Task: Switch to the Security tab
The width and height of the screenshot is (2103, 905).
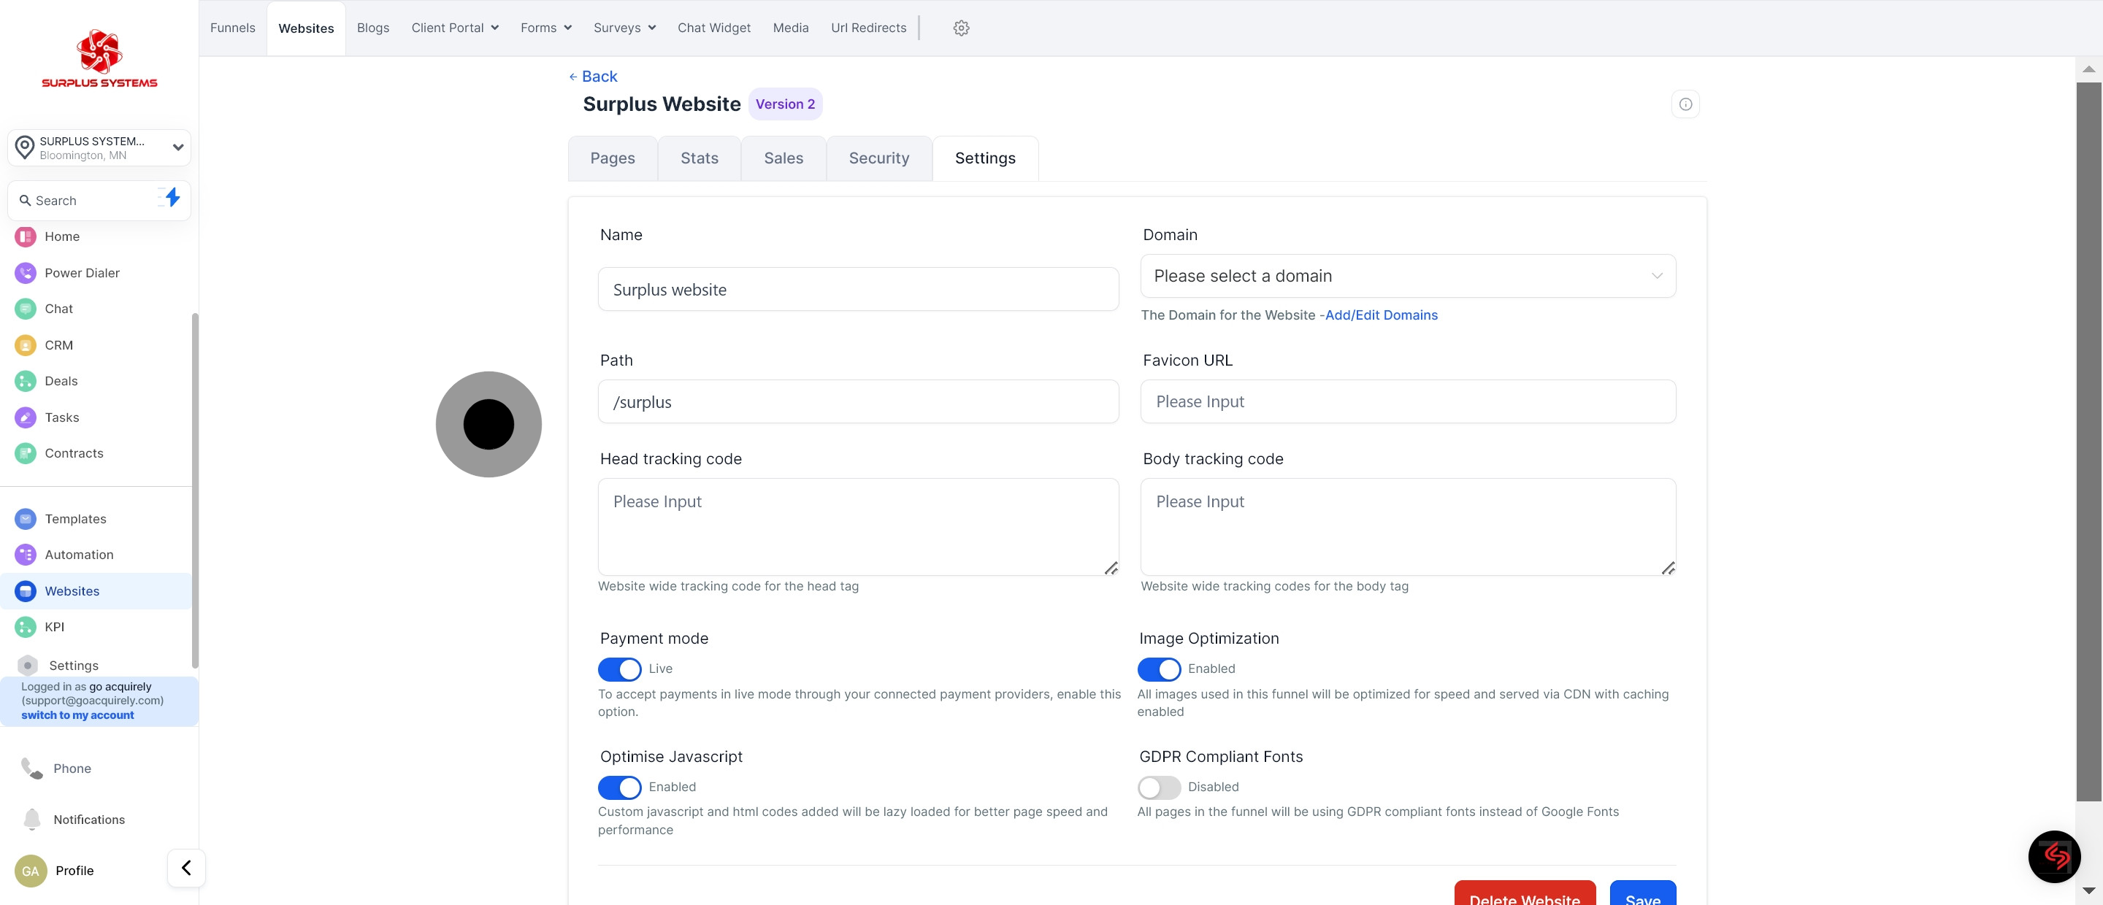Action: coord(878,158)
